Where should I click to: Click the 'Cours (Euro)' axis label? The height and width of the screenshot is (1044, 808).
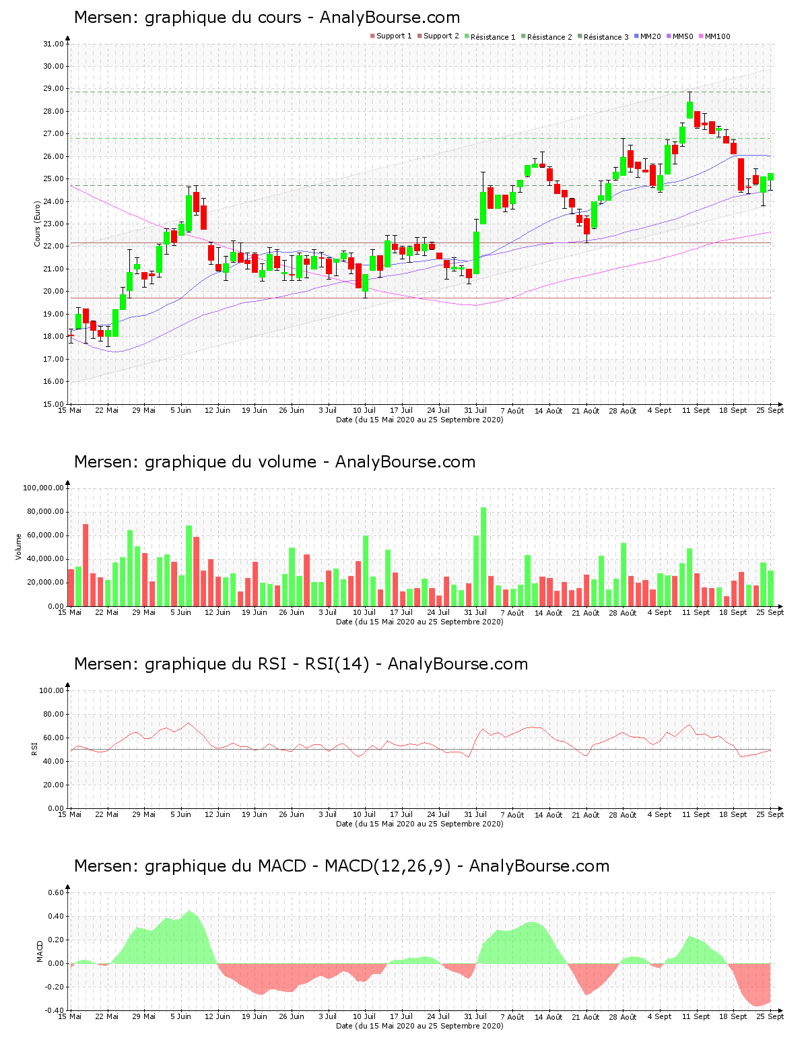tap(38, 224)
